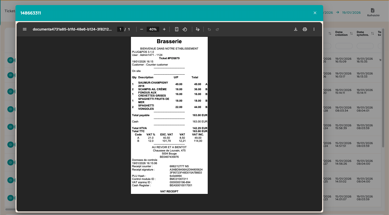Redo the annotation action

coord(217,29)
